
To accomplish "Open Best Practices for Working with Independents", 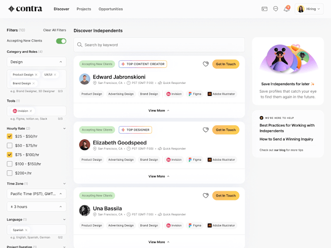I will click(287, 128).
